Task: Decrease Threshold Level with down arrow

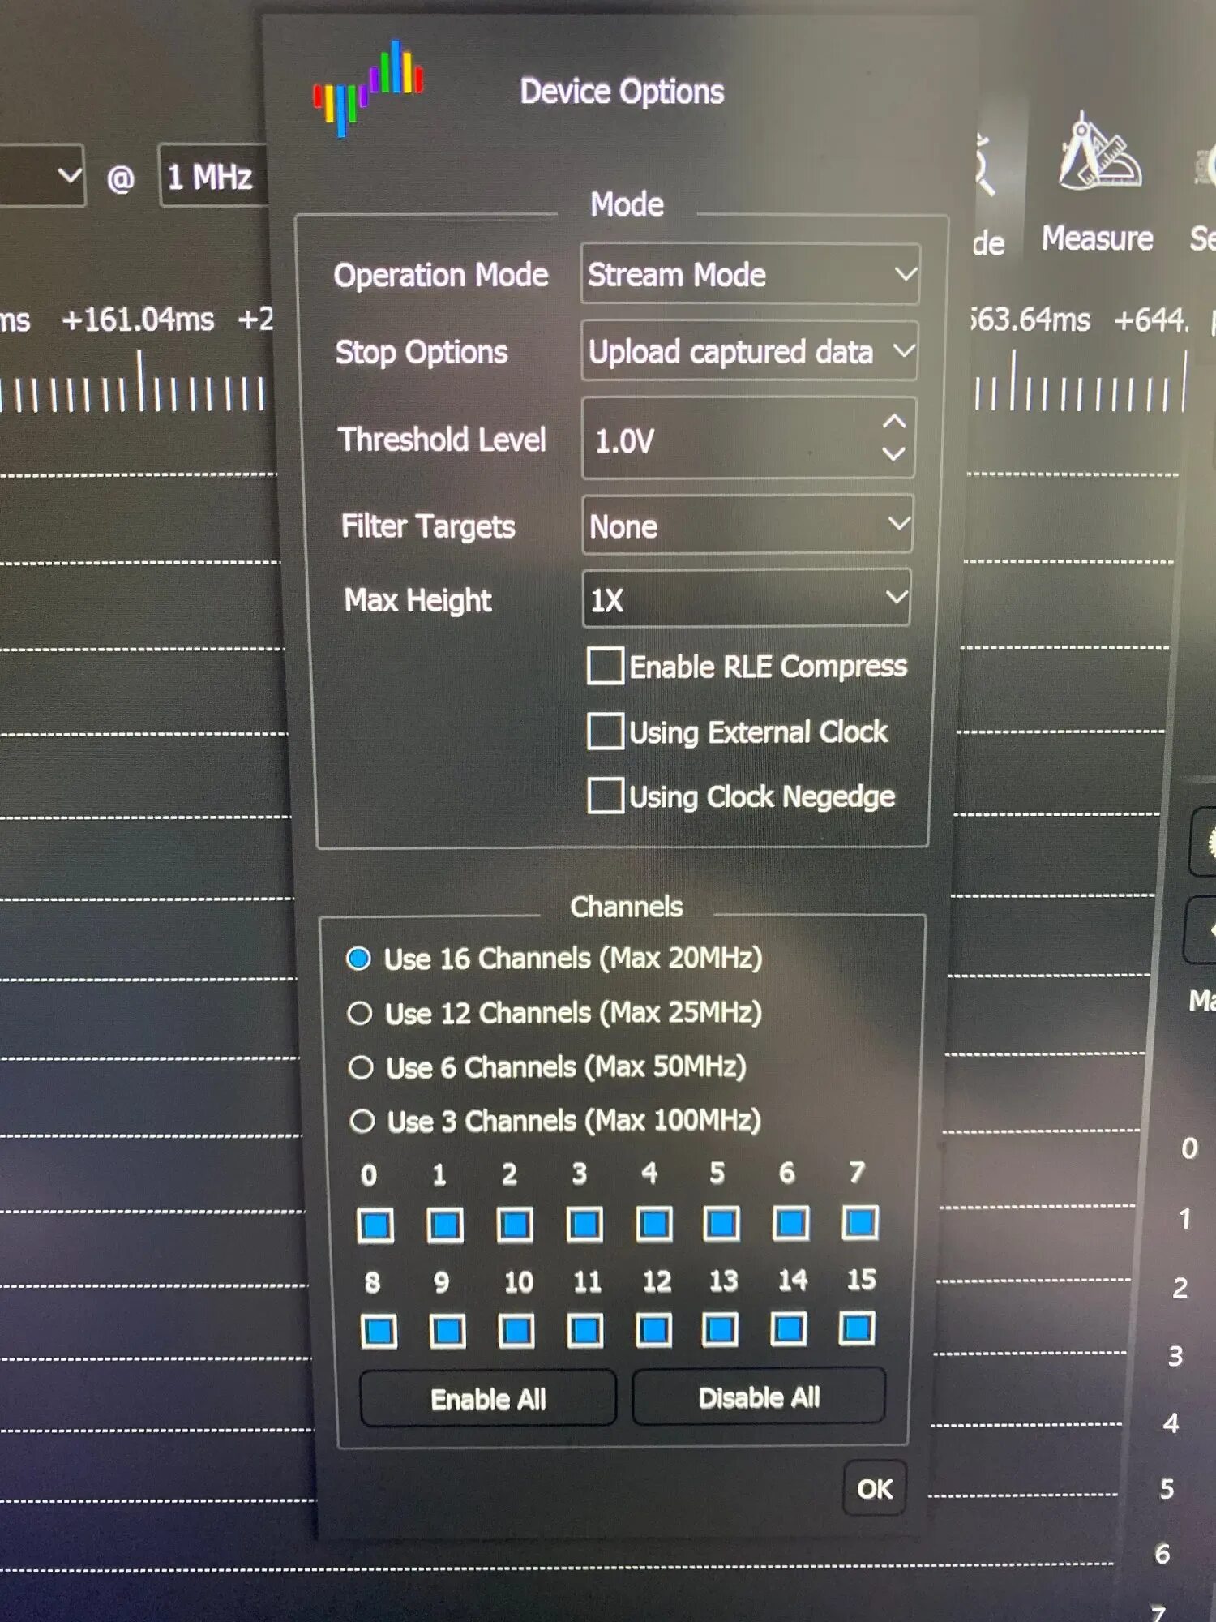Action: [x=893, y=454]
